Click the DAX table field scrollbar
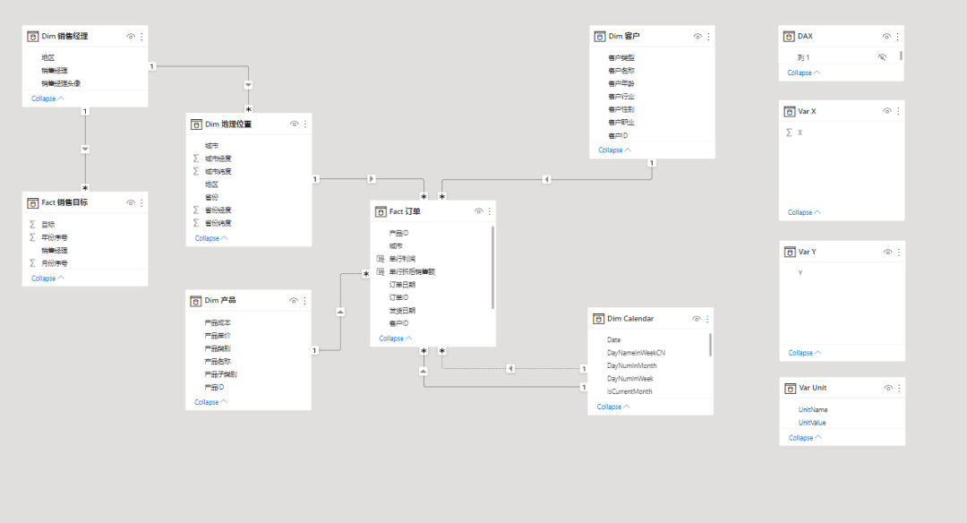This screenshot has height=523, width=967. point(901,56)
